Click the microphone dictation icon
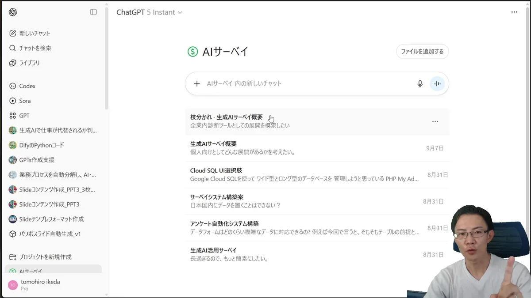Image resolution: width=531 pixels, height=298 pixels. click(420, 83)
